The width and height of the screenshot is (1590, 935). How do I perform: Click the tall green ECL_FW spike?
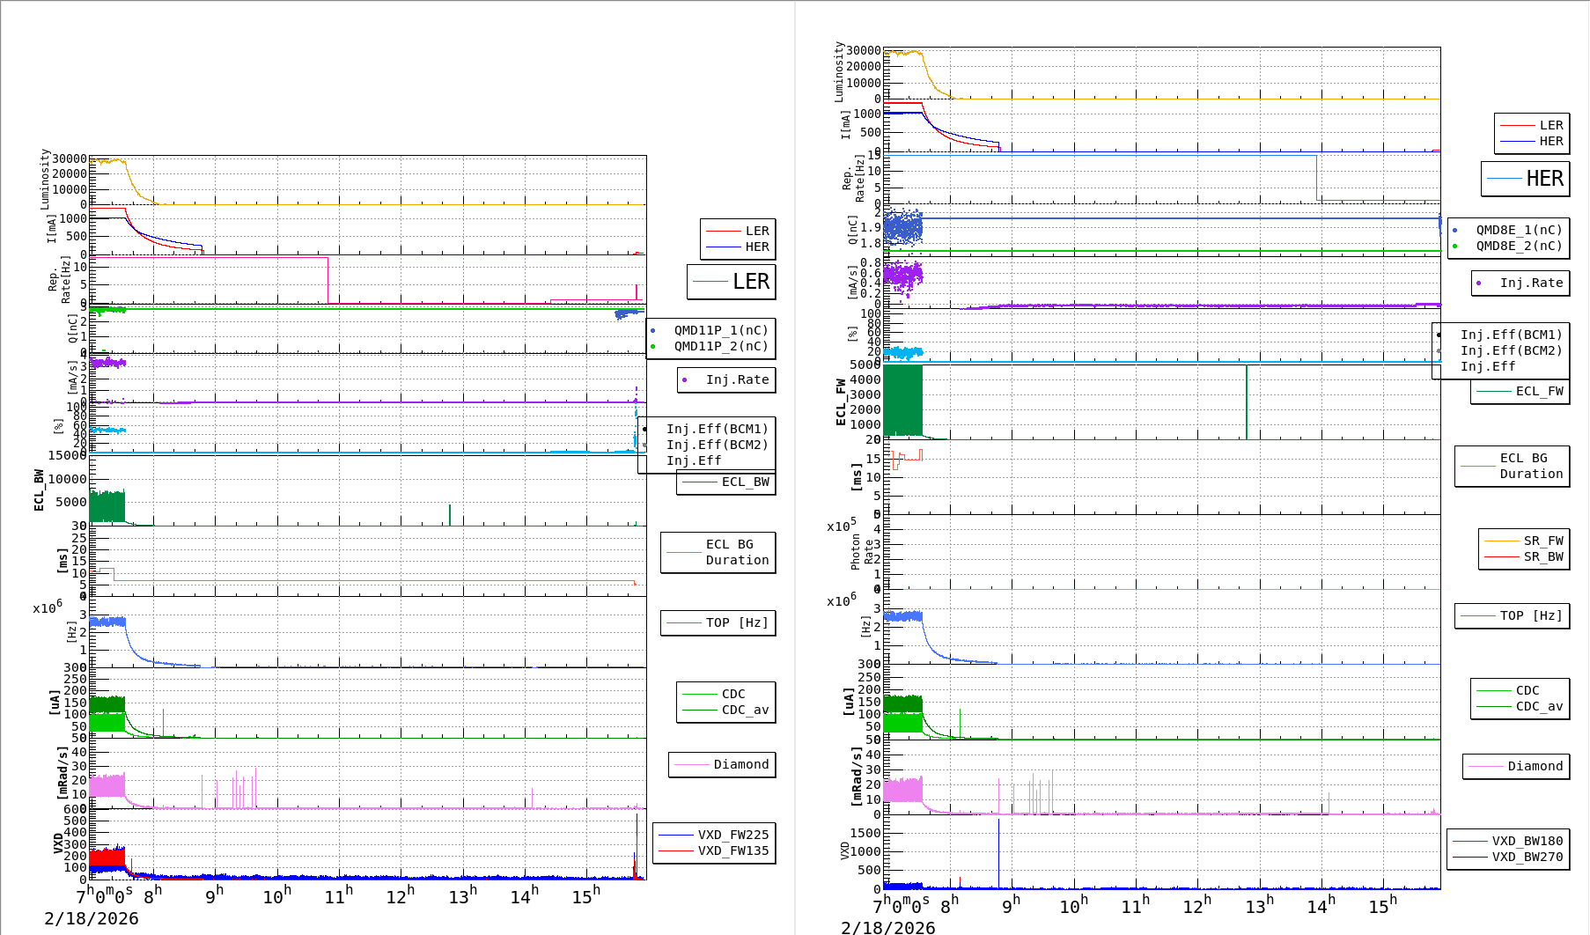[x=1247, y=401]
